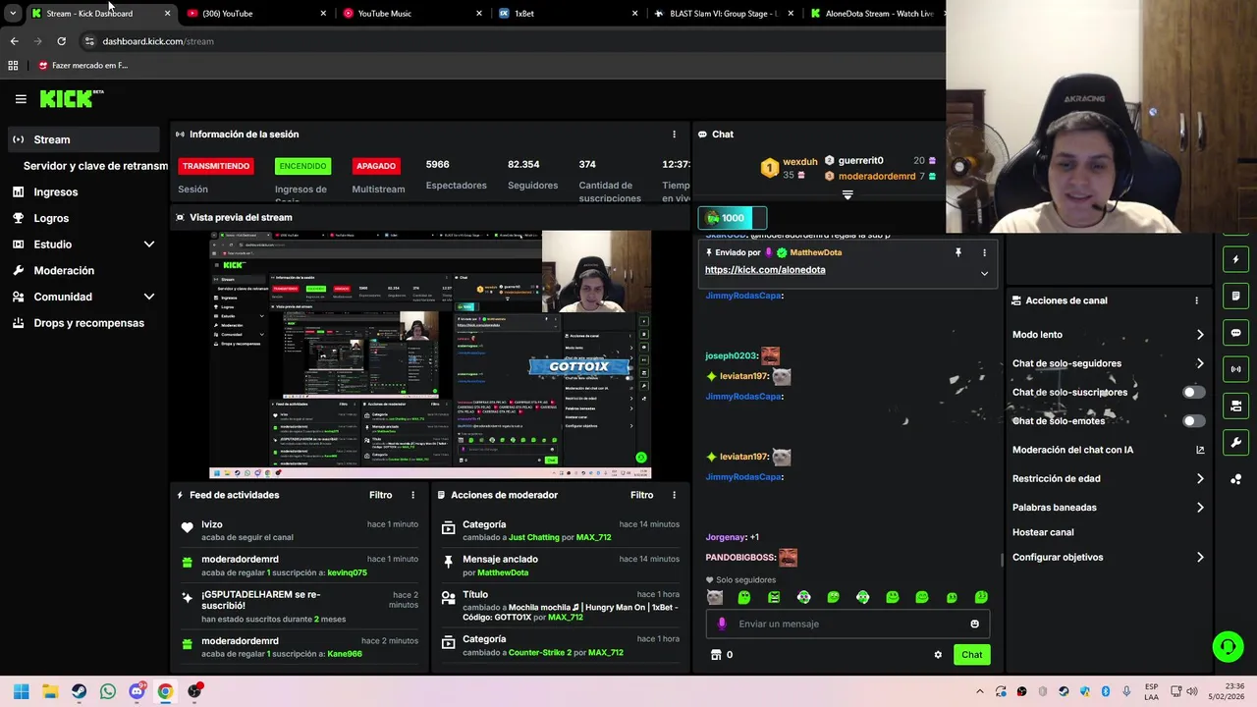Expand Configurar objetivos settings
1257x707 pixels.
pos(1200,558)
